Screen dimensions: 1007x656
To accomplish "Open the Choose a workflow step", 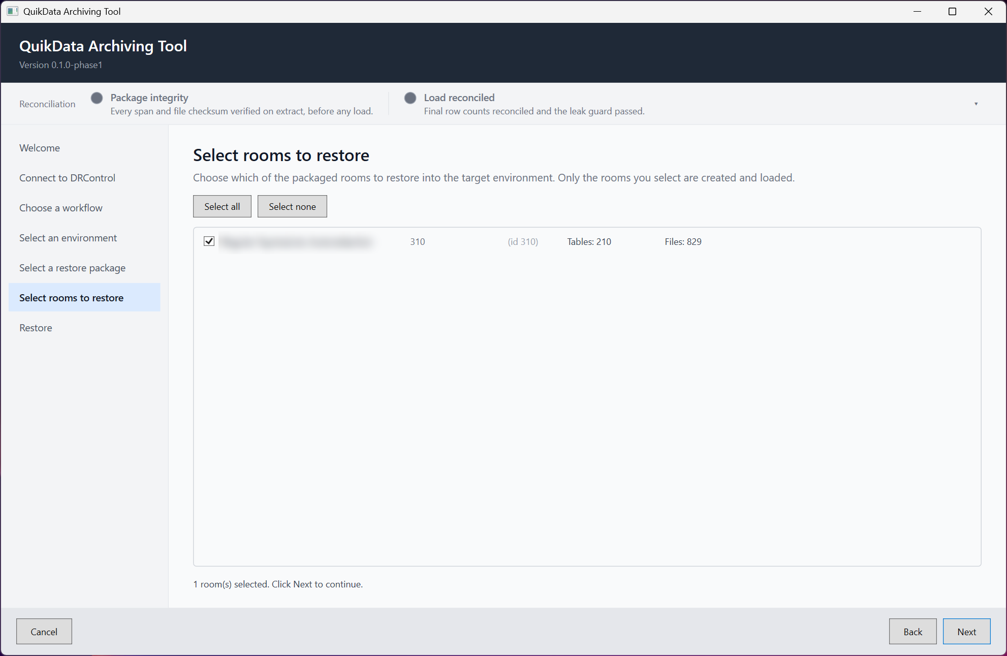I will coord(84,208).
